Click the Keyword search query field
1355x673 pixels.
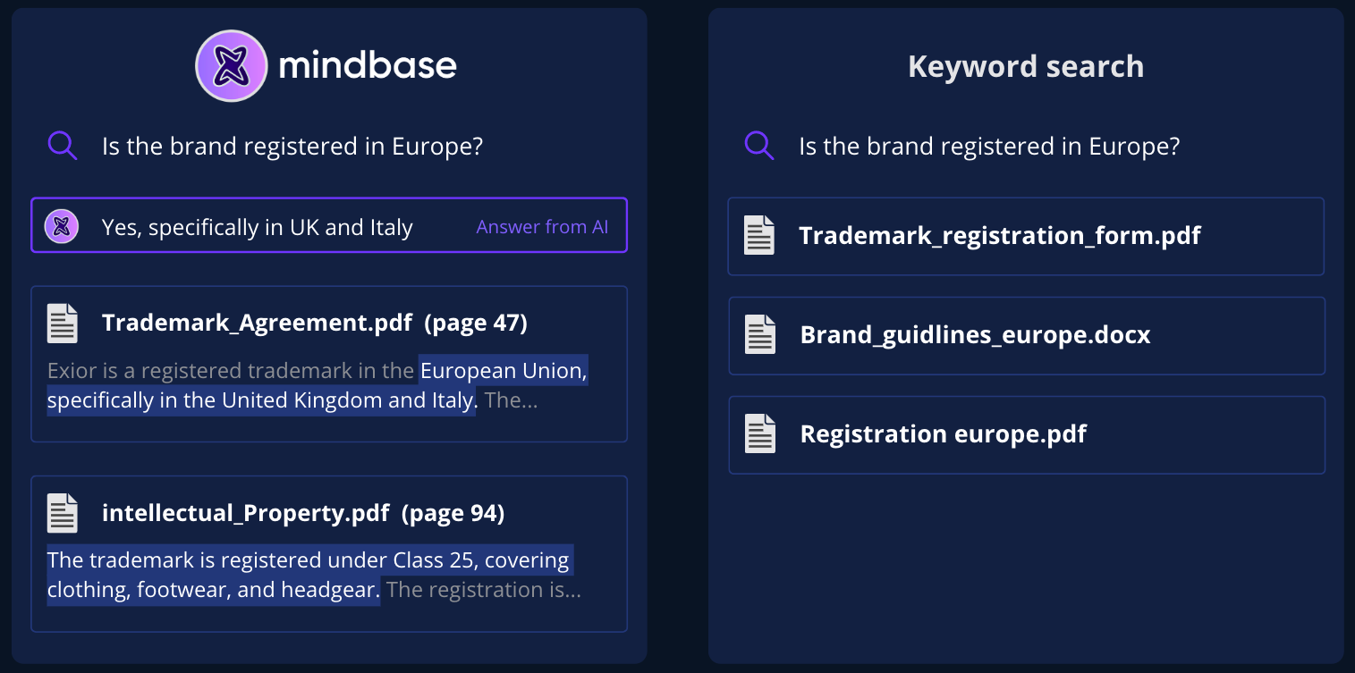point(989,146)
